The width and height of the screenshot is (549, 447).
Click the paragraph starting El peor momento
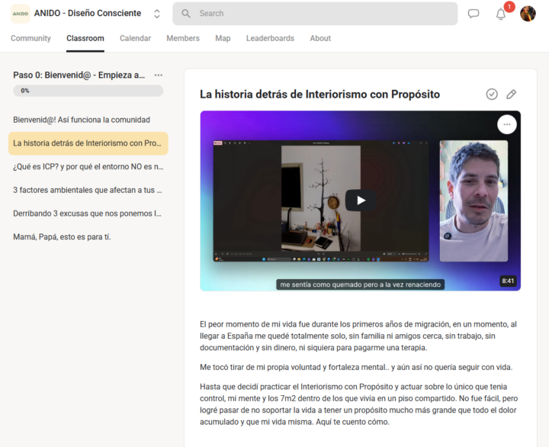click(x=358, y=336)
